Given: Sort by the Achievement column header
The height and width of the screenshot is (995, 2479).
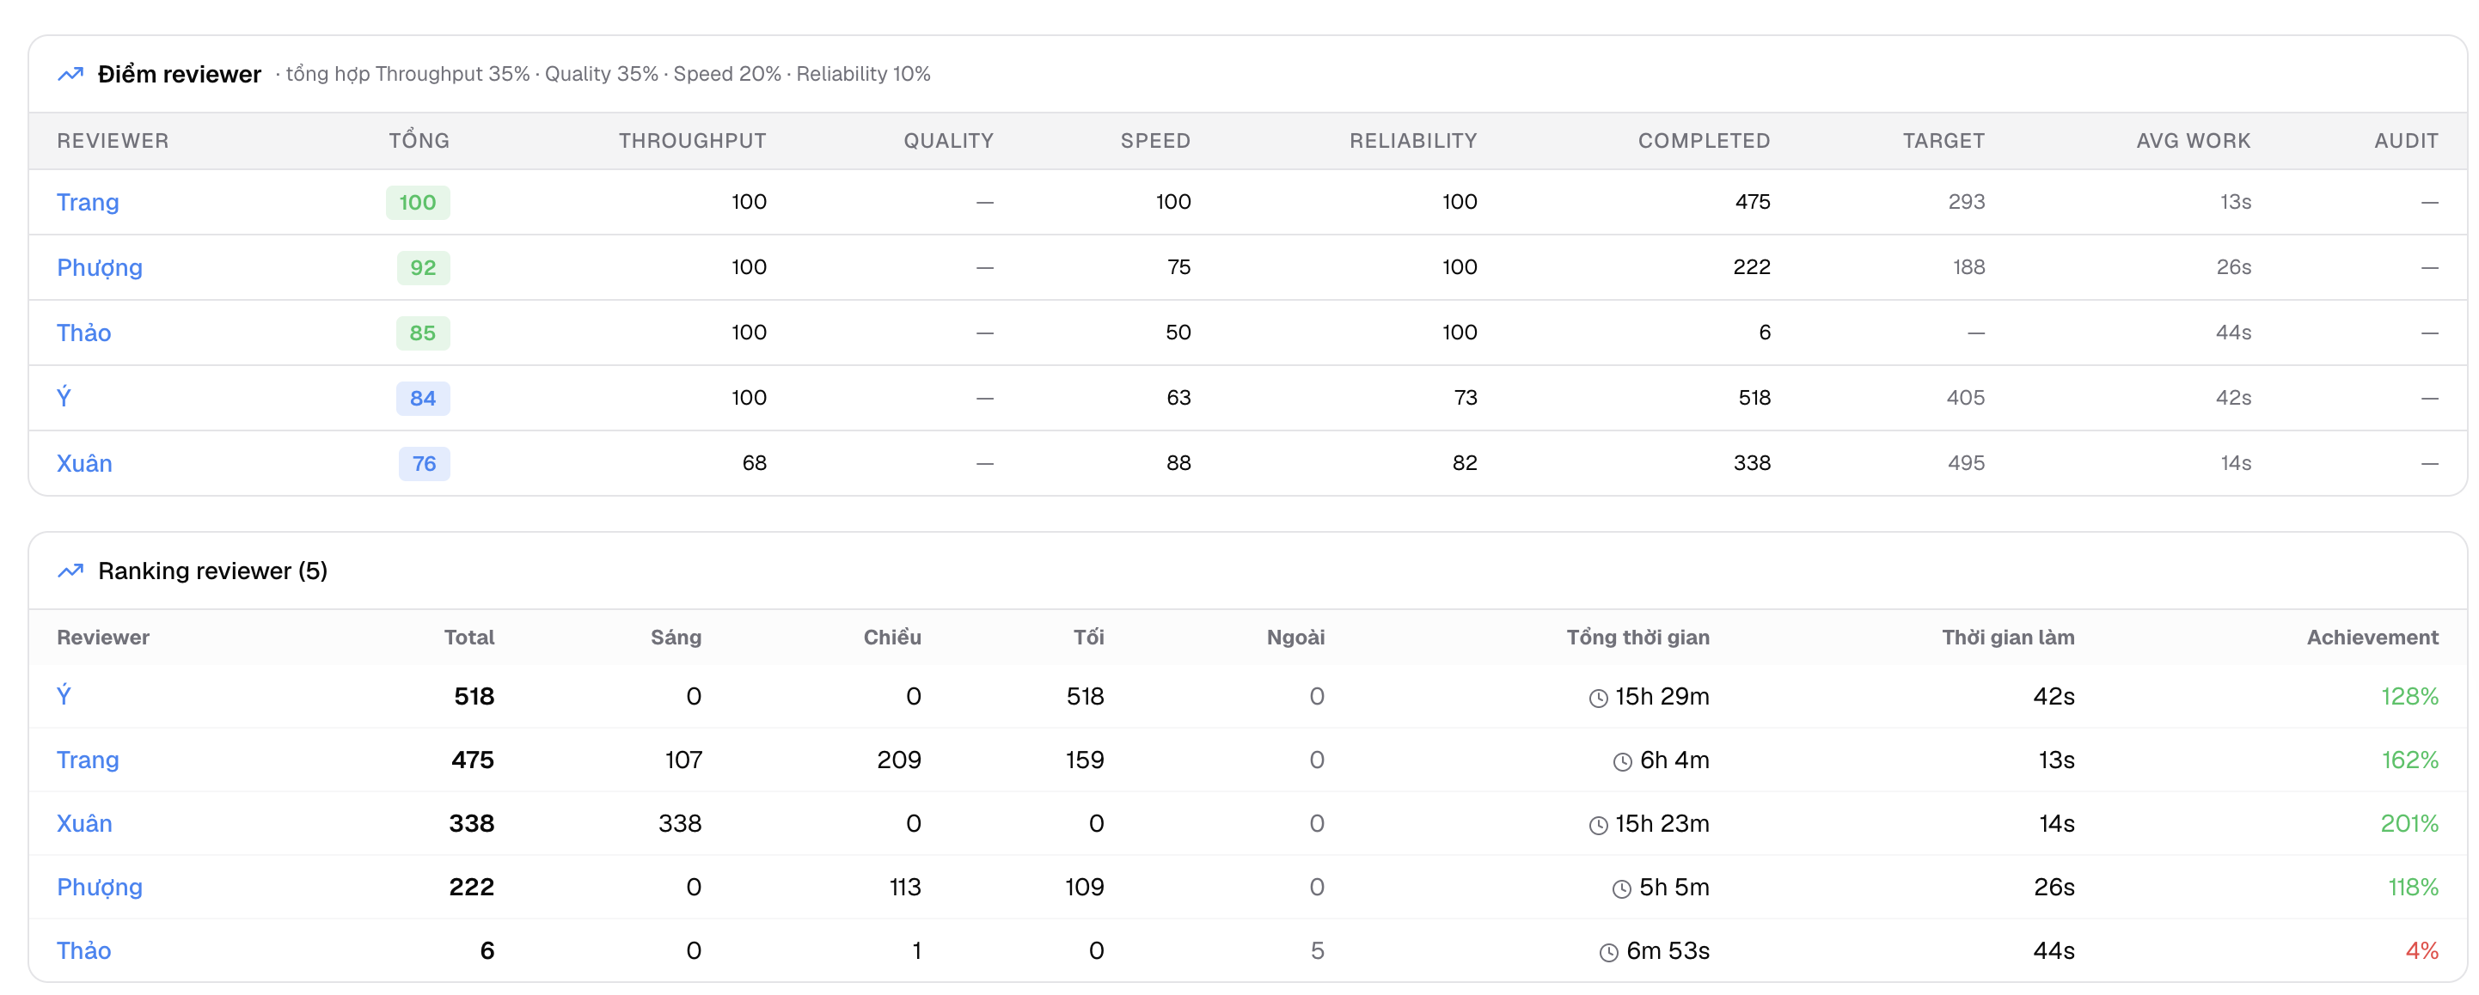Looking at the screenshot, I should (2372, 637).
